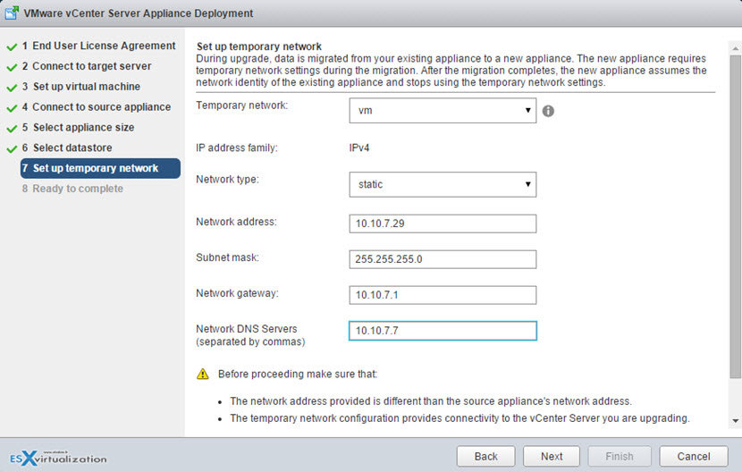The height and width of the screenshot is (472, 742).
Task: Open the Network type dropdown
Action: pyautogui.click(x=443, y=184)
